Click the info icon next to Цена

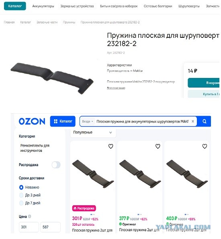[30, 216]
